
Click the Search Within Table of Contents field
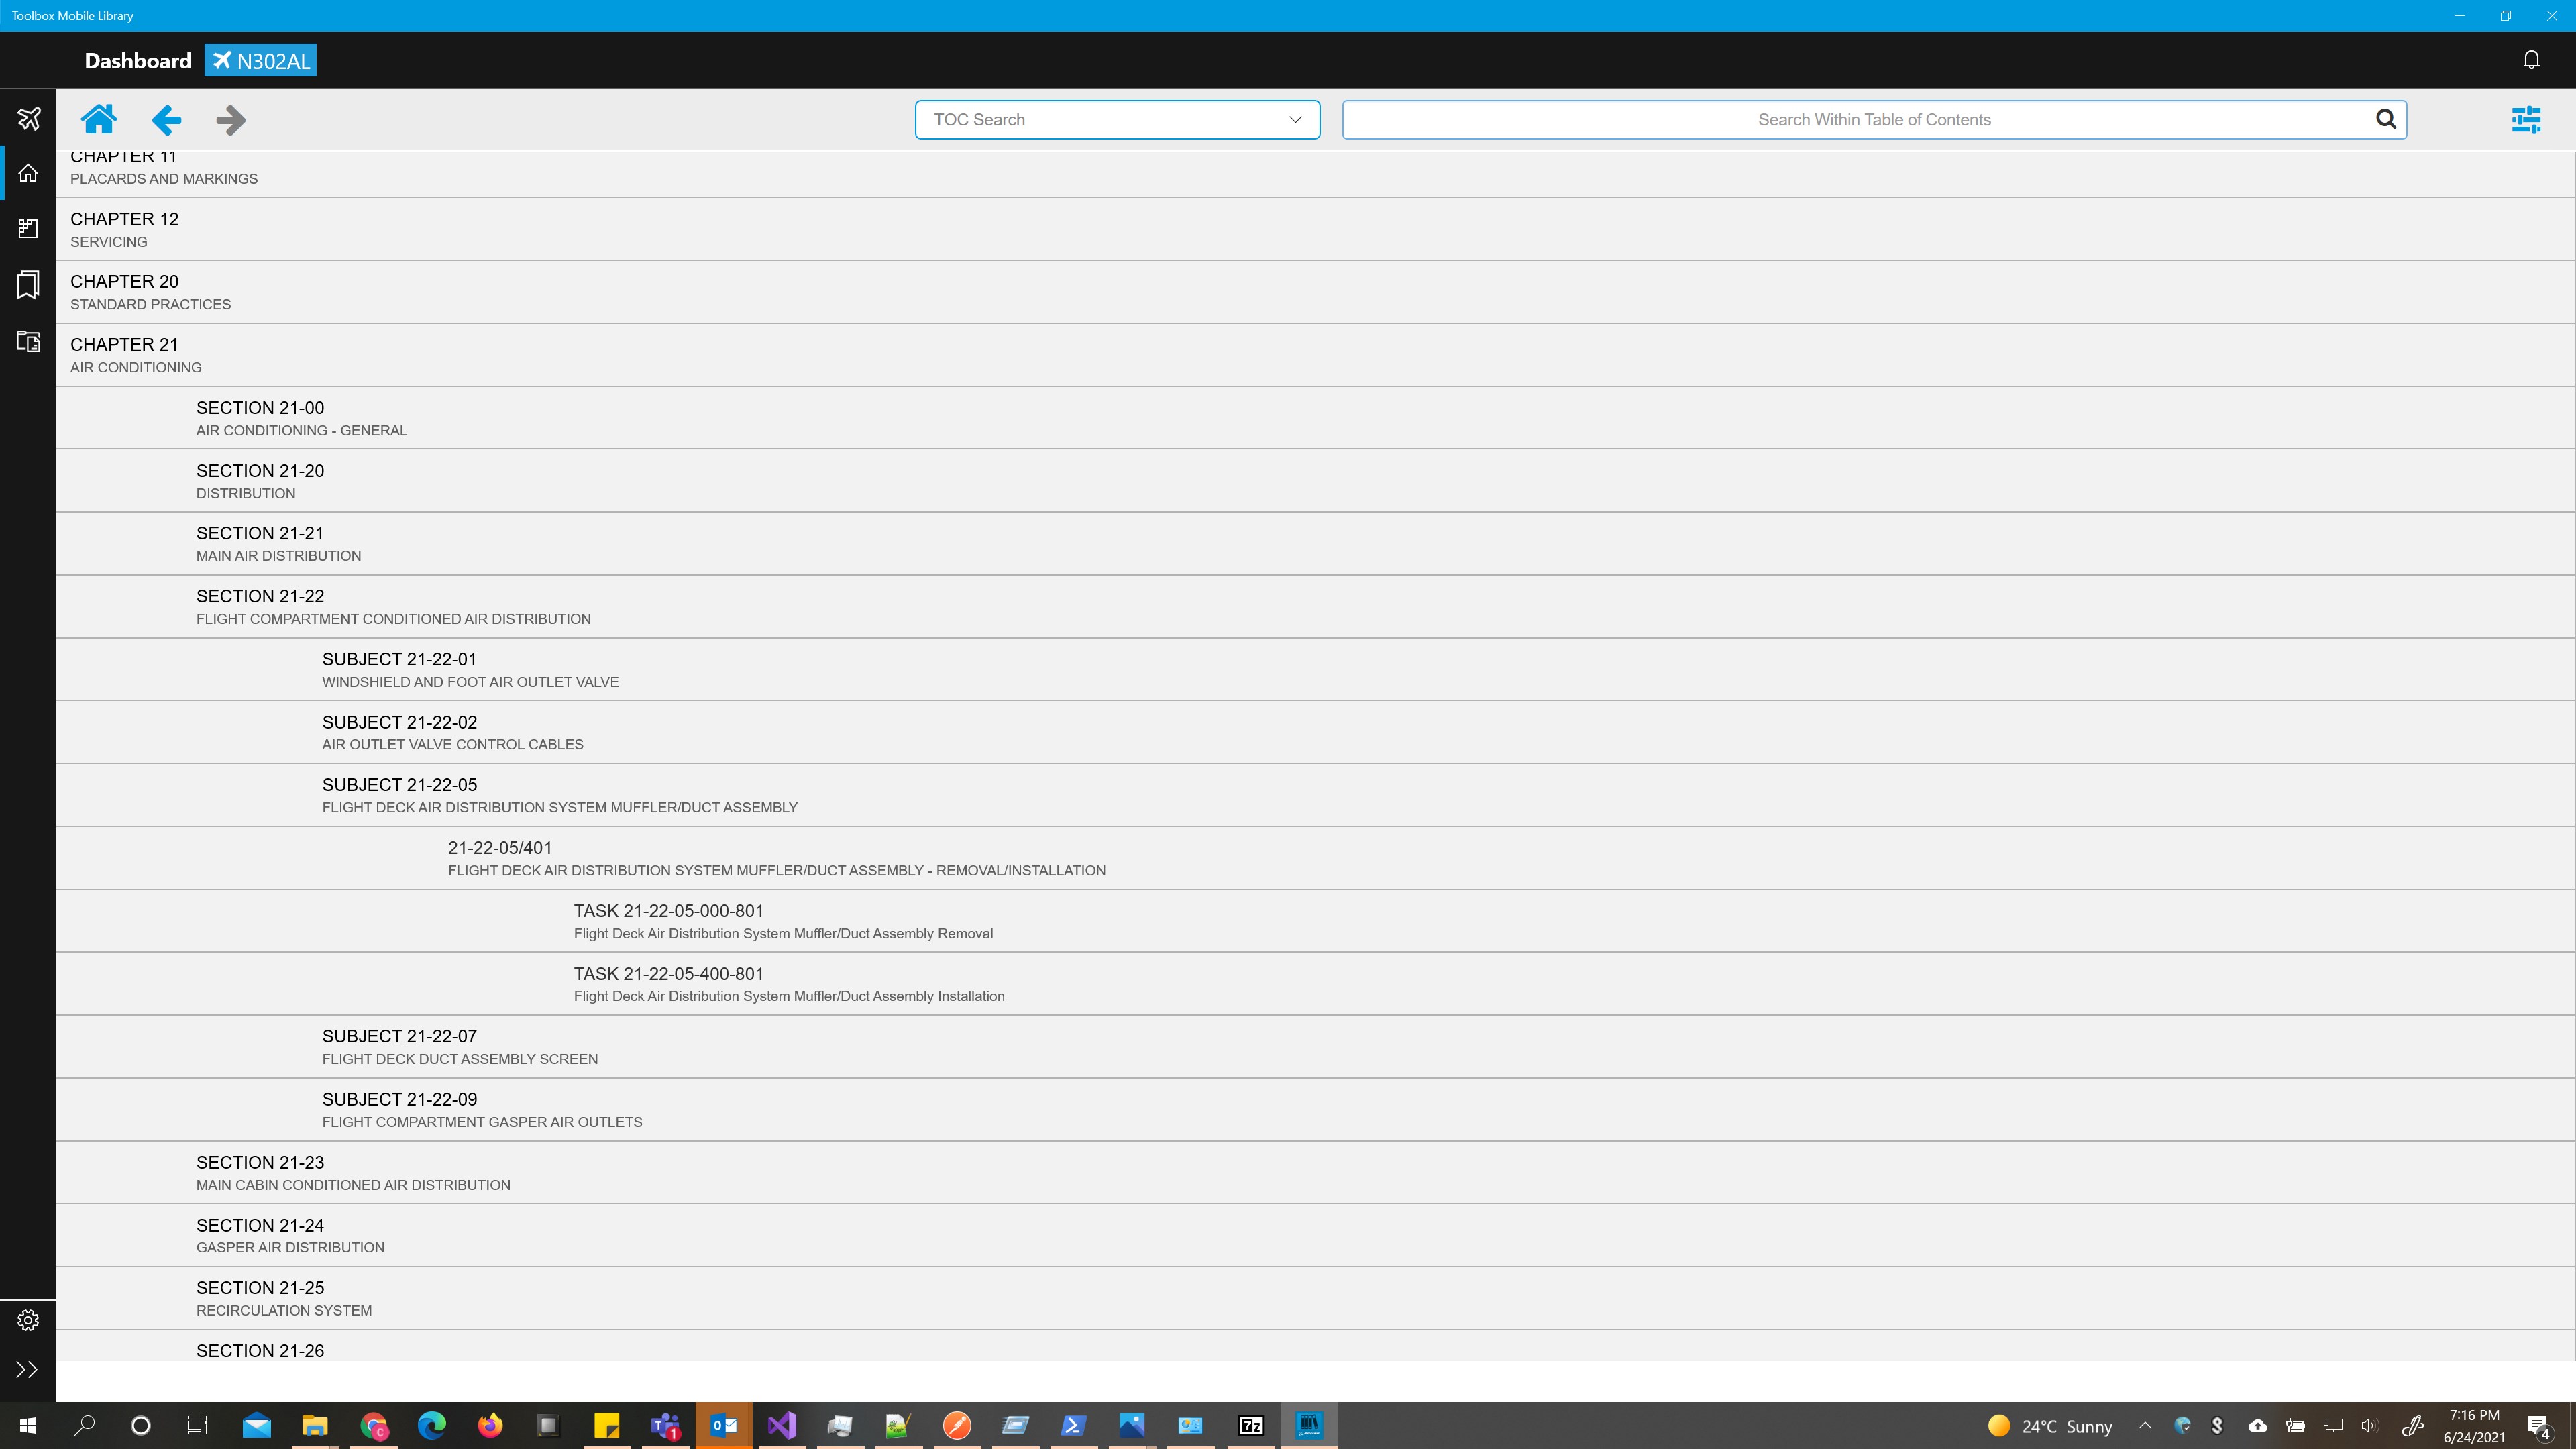pos(1860,120)
